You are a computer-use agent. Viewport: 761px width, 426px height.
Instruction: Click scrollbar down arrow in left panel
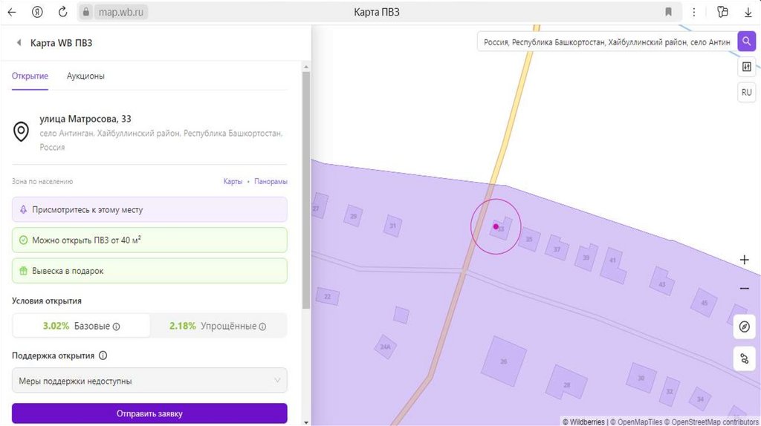click(305, 422)
